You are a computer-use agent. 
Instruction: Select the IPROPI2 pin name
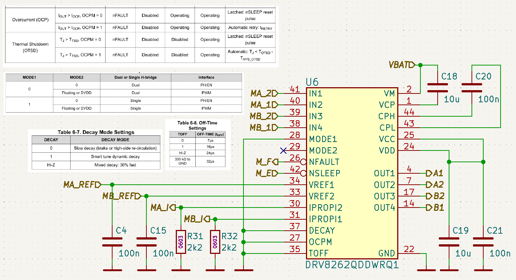(x=326, y=208)
